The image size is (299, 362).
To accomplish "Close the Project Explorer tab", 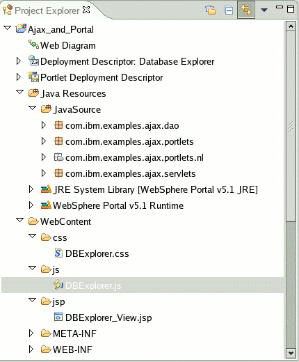I will 86,10.
